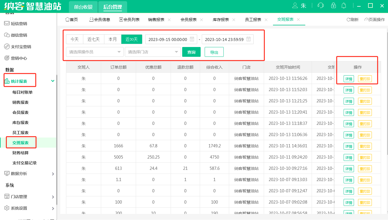Close the 销售报表 tab
The image size is (388, 220).
[x=169, y=20]
